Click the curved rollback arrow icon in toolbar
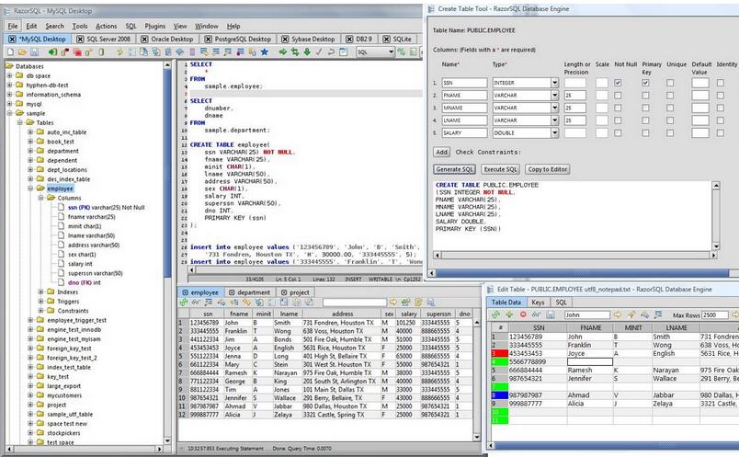Screen dimensions: 739x457 click(331, 51)
